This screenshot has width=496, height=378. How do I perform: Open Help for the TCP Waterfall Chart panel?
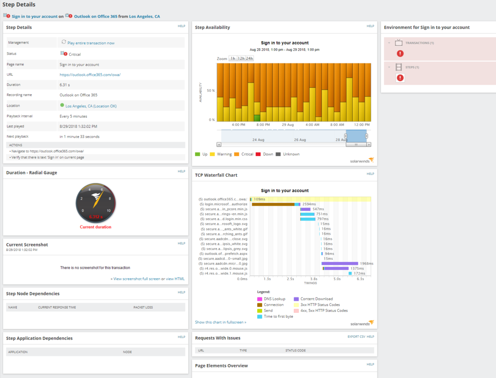tap(371, 174)
